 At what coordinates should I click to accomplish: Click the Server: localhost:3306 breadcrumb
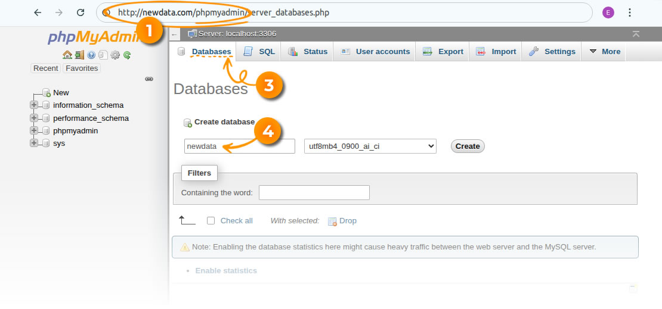237,34
